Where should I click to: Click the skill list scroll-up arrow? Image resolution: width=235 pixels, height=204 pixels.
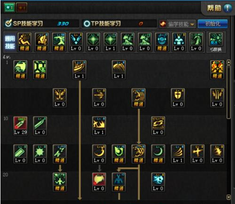pos(228,63)
